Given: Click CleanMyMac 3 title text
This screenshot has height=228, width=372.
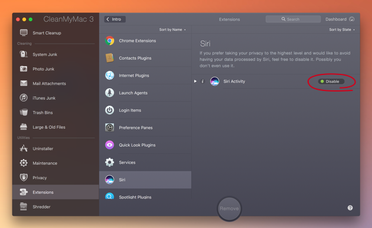Looking at the screenshot, I should click(x=68, y=19).
